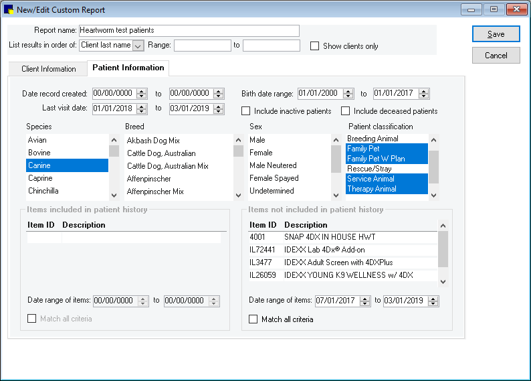
Task: Click Breed list down arrow
Action: (238, 196)
